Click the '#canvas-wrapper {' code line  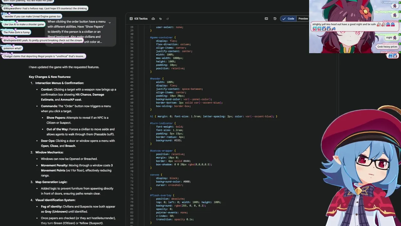point(163,151)
